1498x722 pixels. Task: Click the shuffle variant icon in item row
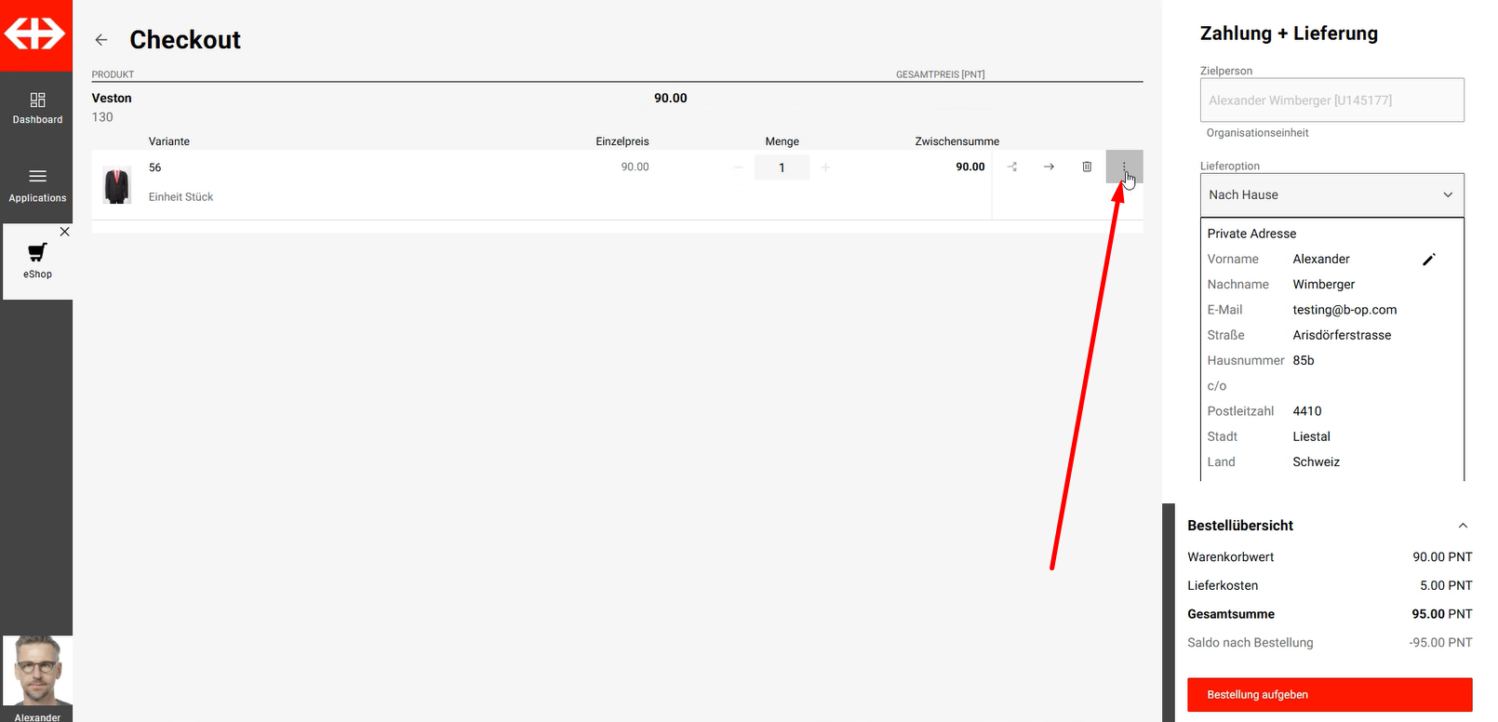pyautogui.click(x=1012, y=167)
